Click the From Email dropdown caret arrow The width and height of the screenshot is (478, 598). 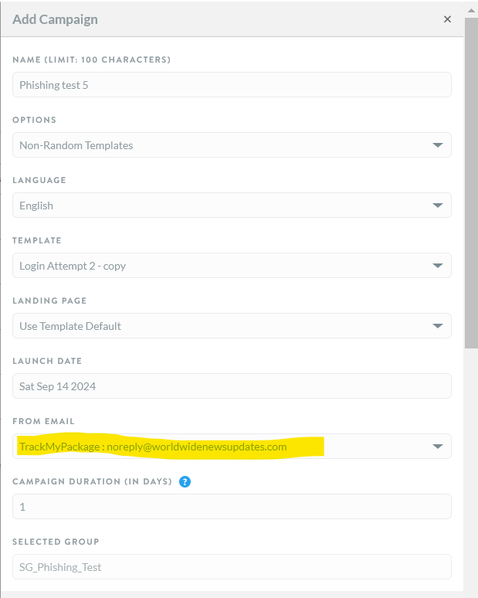pyautogui.click(x=438, y=447)
